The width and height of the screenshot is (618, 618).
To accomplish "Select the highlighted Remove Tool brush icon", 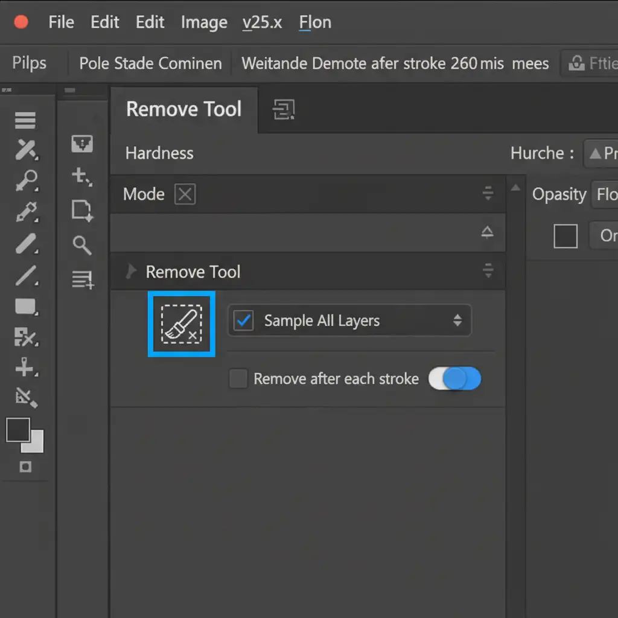I will 182,324.
